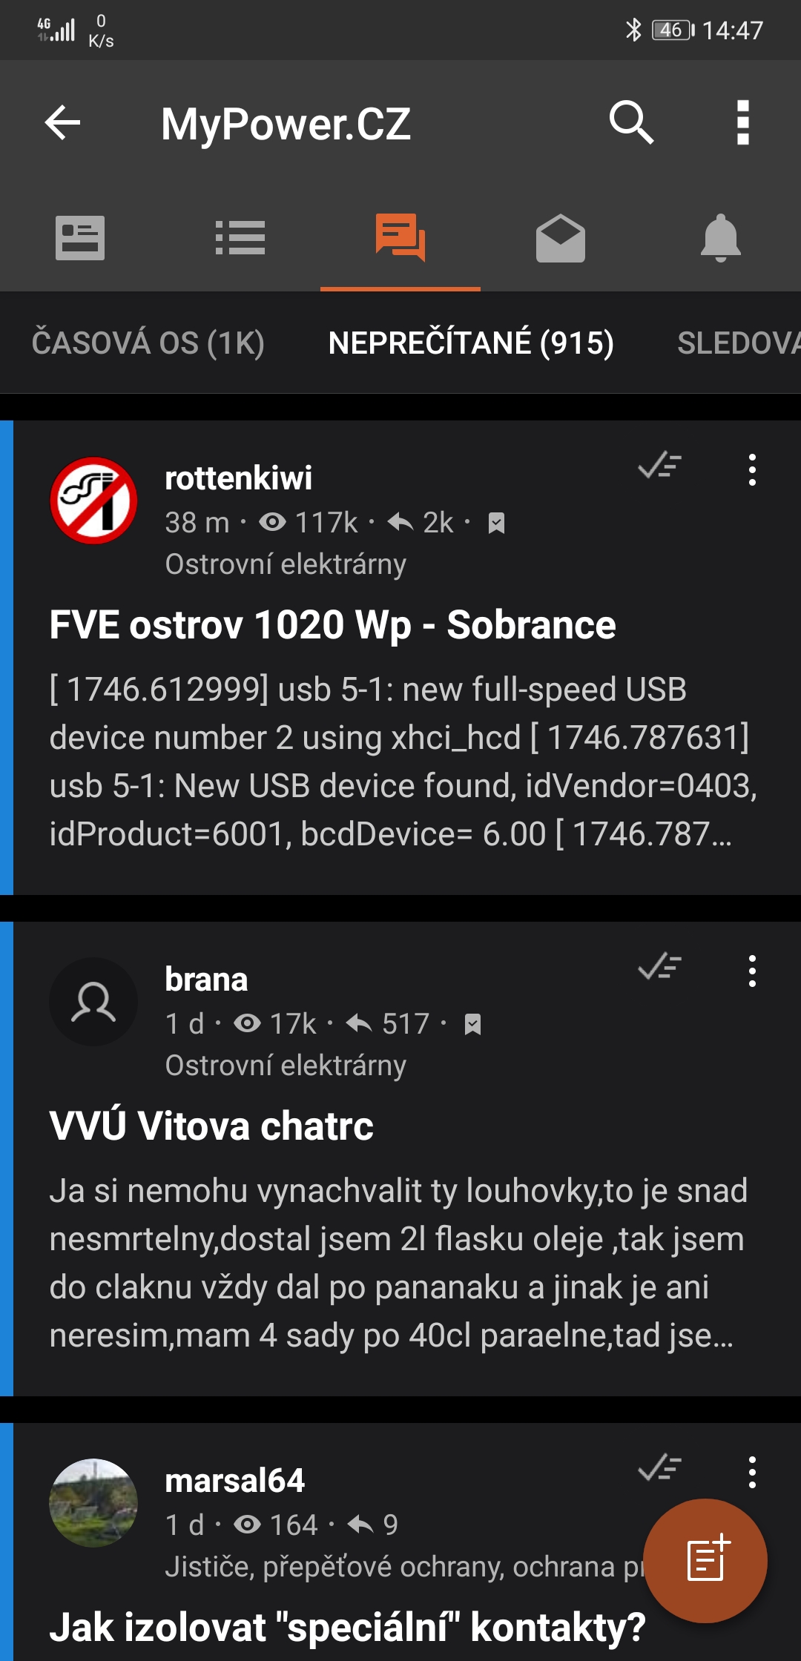
Task: Open the news feed tab icon
Action: click(80, 238)
